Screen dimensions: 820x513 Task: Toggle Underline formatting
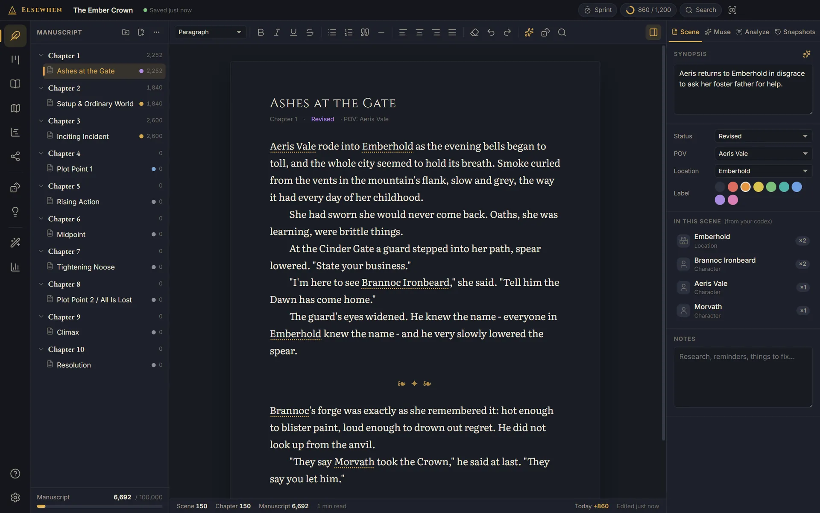(293, 32)
